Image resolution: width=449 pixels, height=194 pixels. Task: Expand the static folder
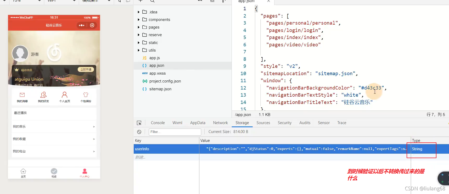pyautogui.click(x=139, y=43)
